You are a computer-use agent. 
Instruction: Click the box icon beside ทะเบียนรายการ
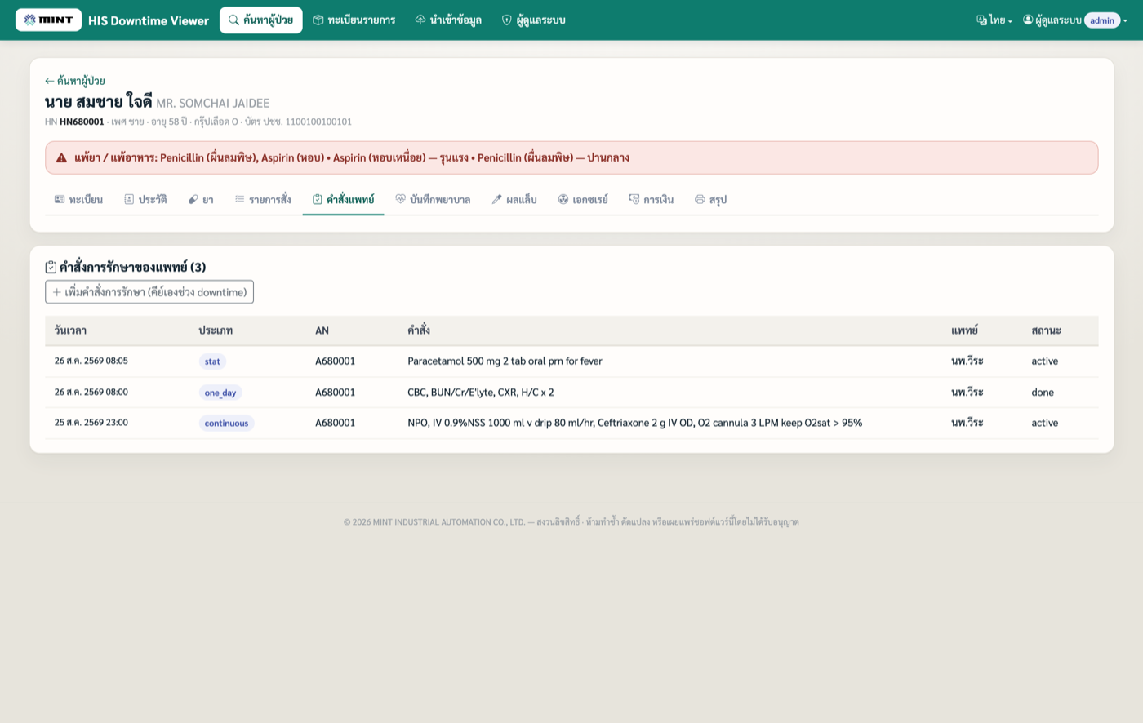[318, 20]
